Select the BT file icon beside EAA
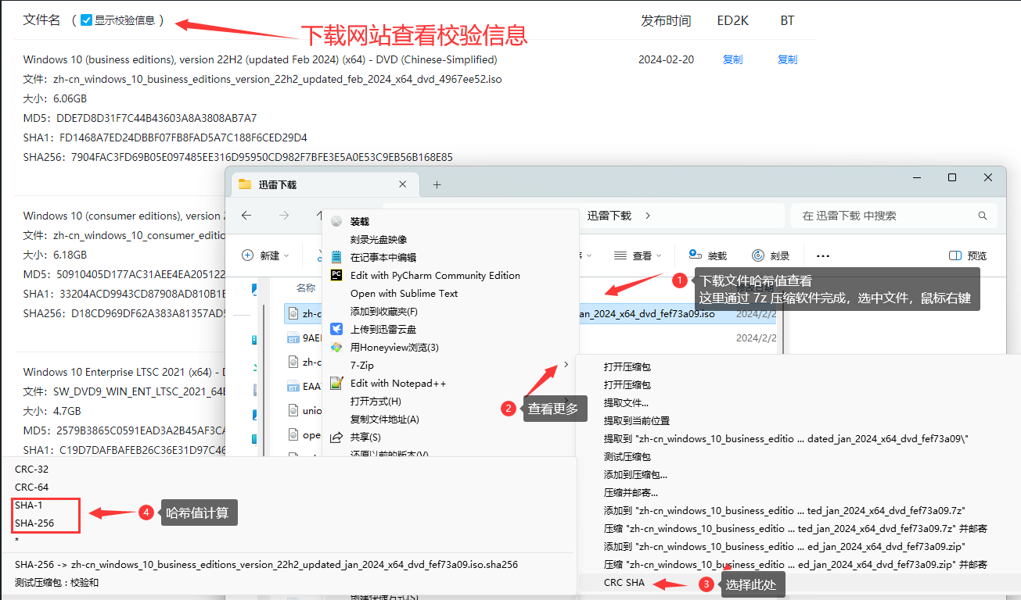1021x600 pixels. coord(293,386)
